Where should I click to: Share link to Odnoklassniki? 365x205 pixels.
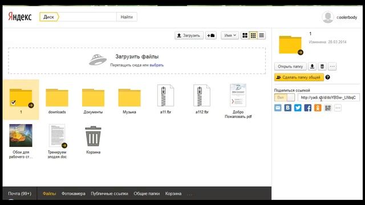(318, 108)
